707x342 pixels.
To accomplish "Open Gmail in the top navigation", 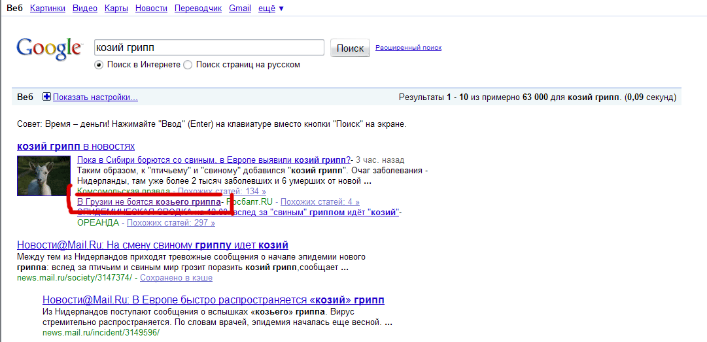I will coord(240,8).
